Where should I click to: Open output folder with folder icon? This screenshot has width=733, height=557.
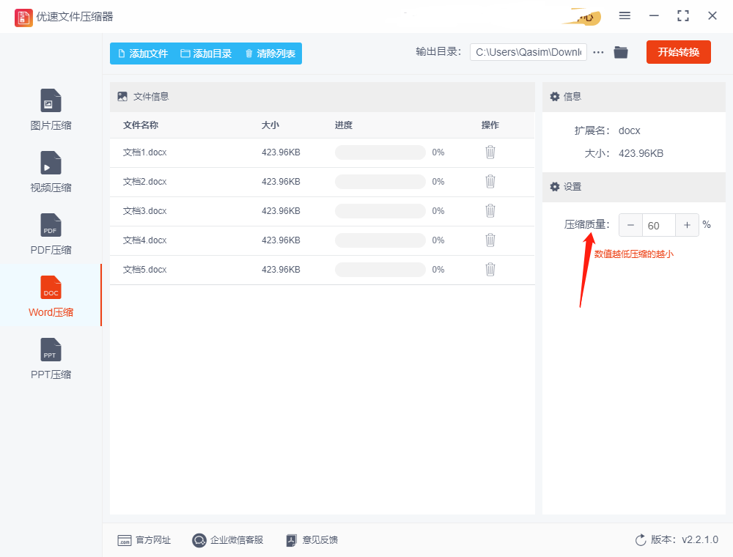click(620, 52)
